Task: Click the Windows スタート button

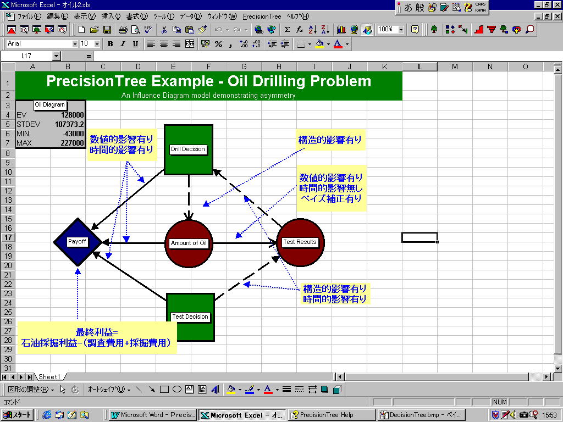Action: tap(18, 415)
